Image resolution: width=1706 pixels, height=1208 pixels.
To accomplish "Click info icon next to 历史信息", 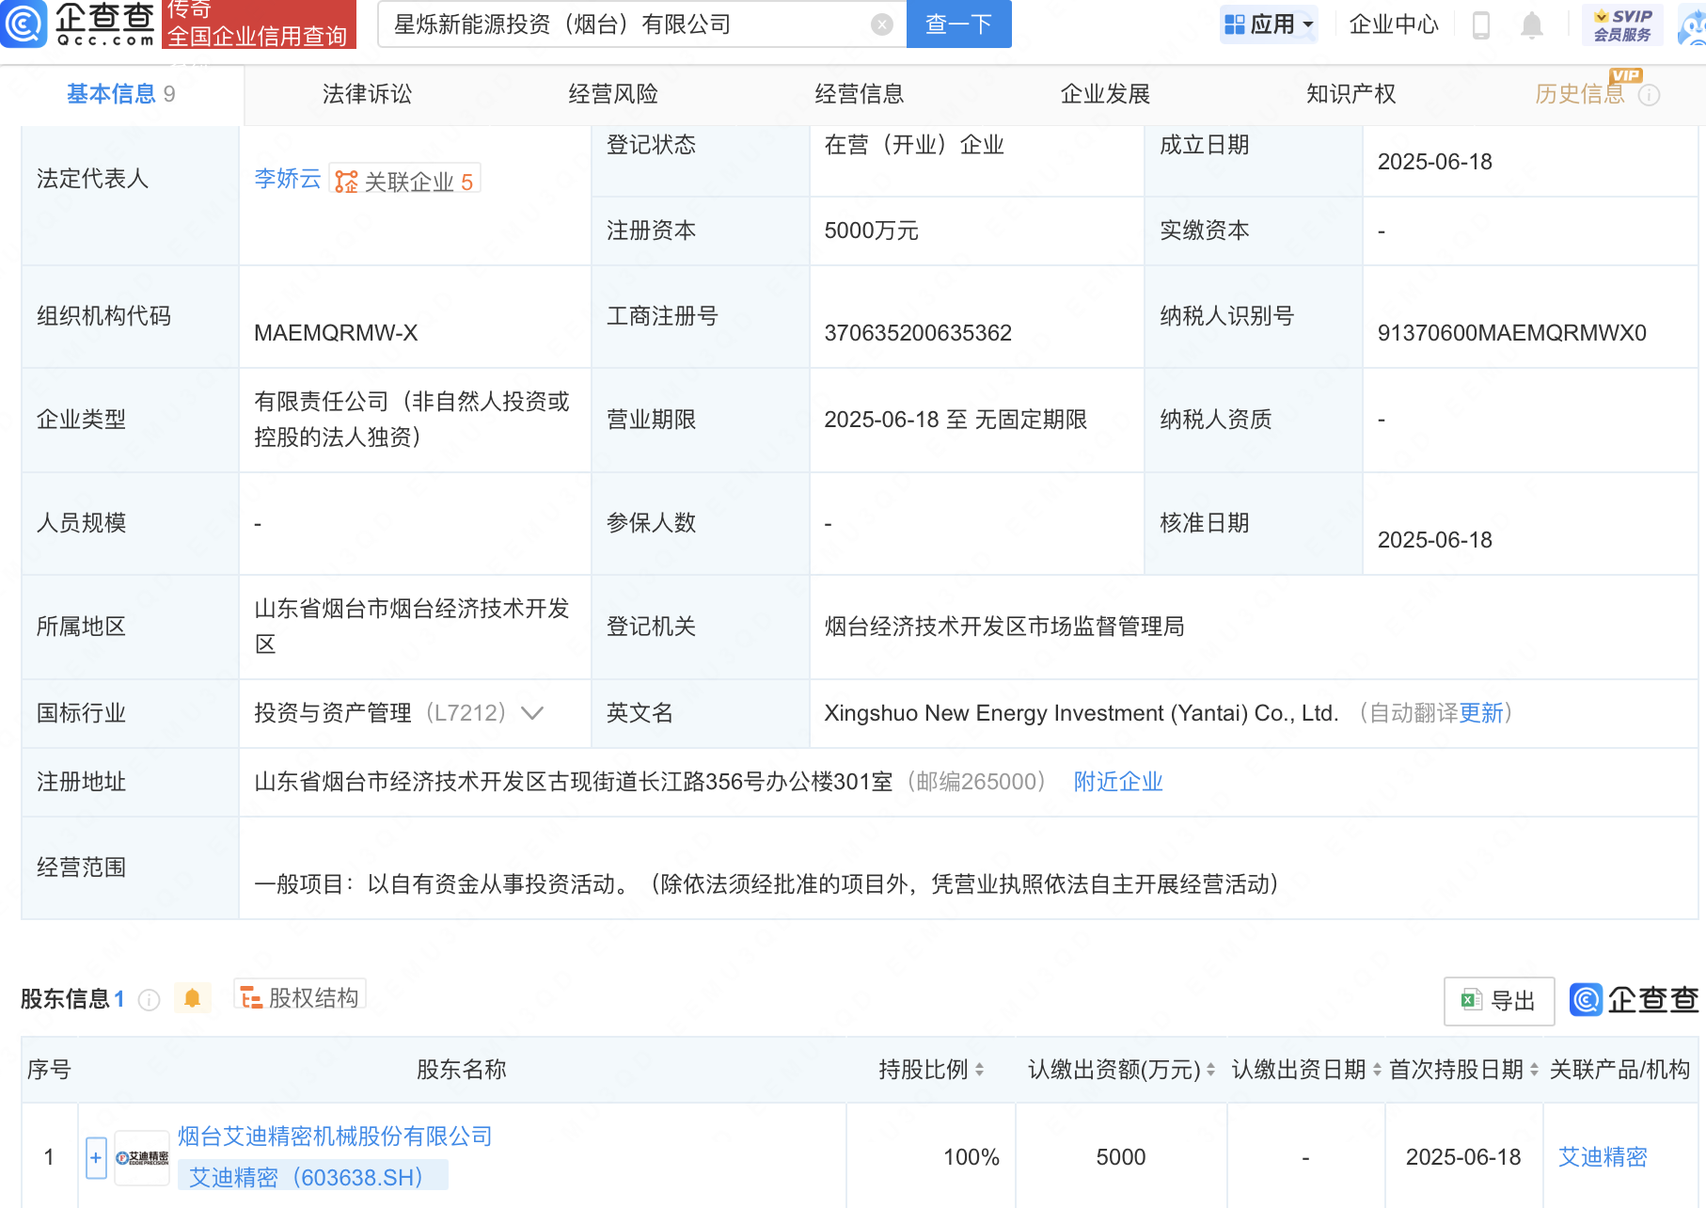I will pos(1649,95).
